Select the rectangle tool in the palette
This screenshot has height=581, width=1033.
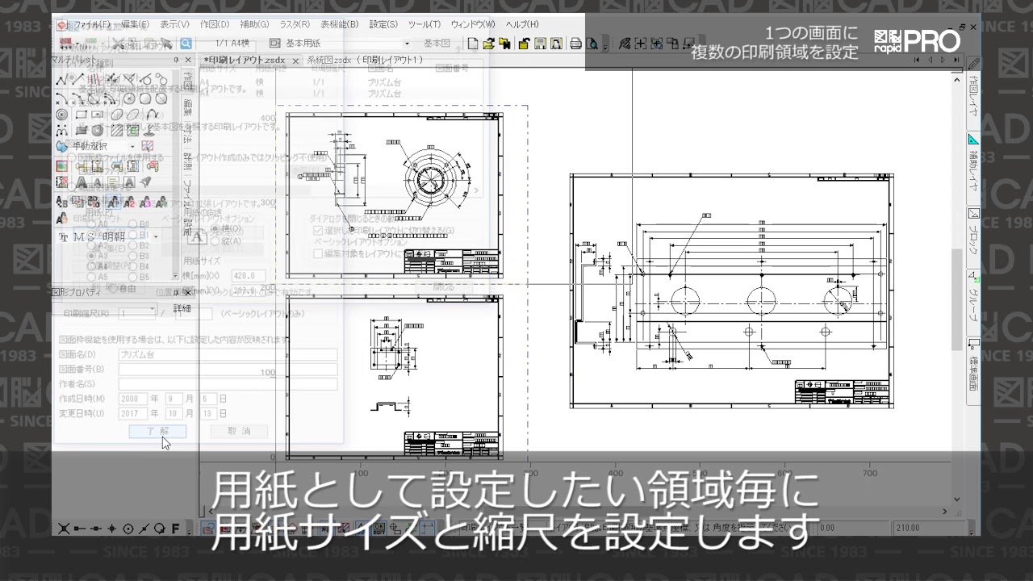pos(82,113)
